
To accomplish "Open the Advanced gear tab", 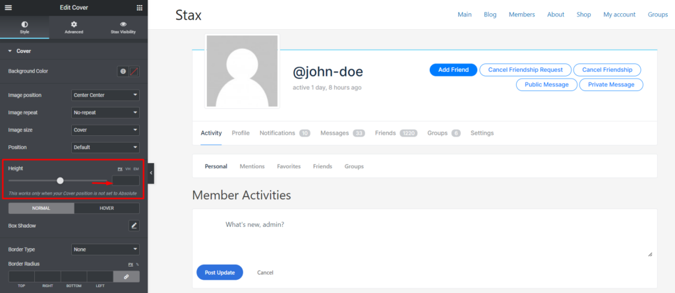I will point(74,28).
